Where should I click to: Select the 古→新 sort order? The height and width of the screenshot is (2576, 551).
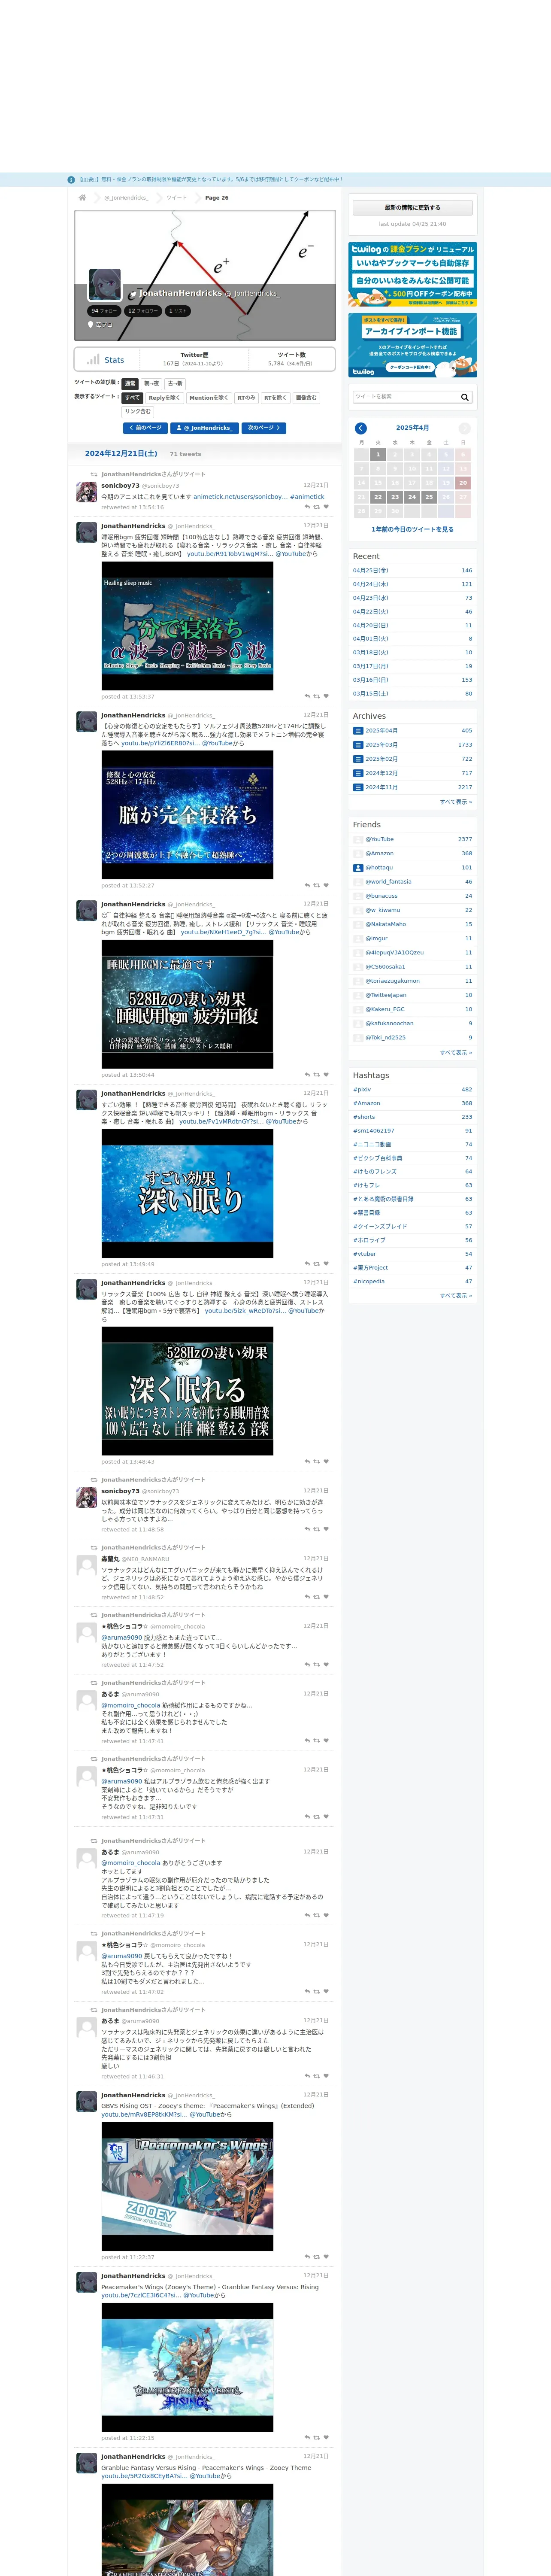tap(175, 384)
